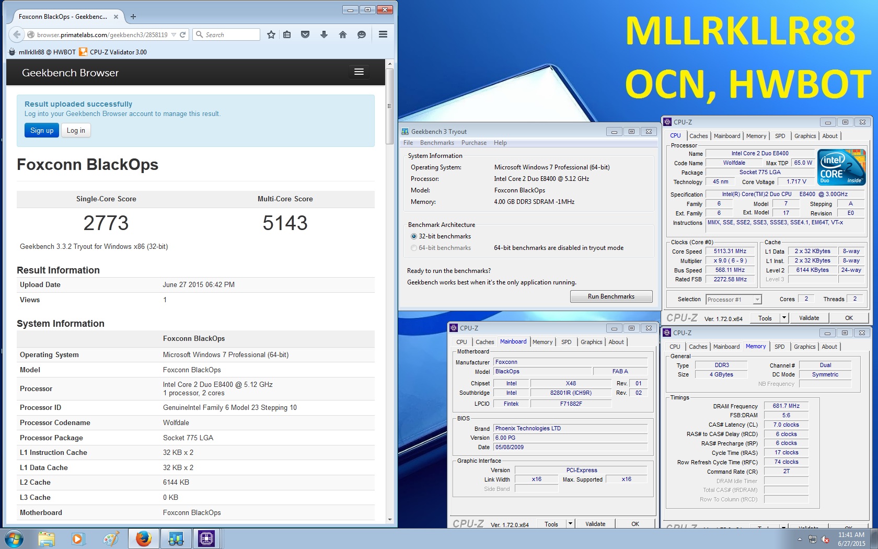
Task: Open the bookmarks list icon
Action: click(x=287, y=35)
